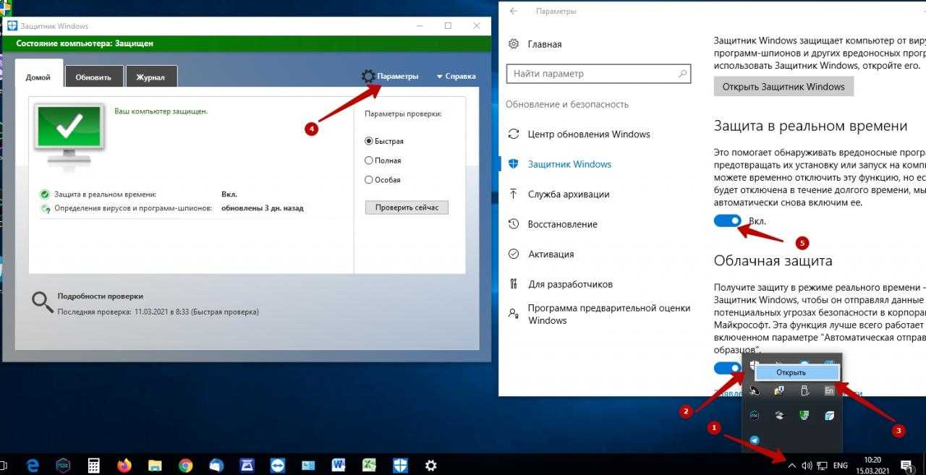Screen dimensions: 926x475
Task: Click the Защитник Windows shield on taskbar
Action: point(402,465)
